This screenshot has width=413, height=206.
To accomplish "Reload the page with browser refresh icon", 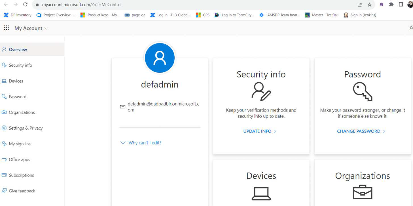I will (25, 5).
